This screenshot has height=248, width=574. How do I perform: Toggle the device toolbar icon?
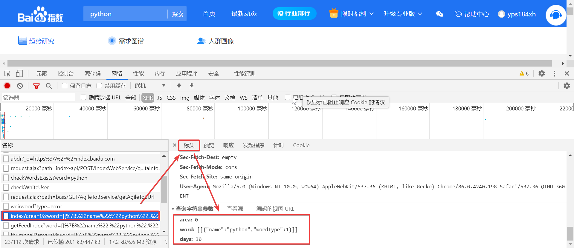[x=19, y=73]
